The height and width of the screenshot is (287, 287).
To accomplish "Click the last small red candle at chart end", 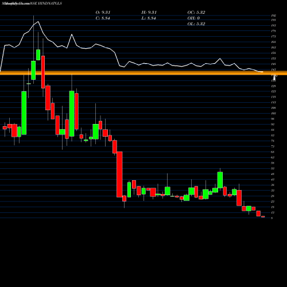I will [x=263, y=216].
